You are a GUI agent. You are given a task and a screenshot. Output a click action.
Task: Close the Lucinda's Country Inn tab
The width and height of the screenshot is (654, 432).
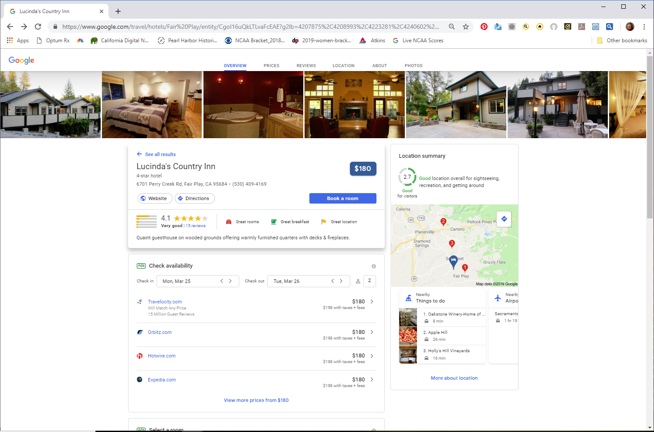102,11
